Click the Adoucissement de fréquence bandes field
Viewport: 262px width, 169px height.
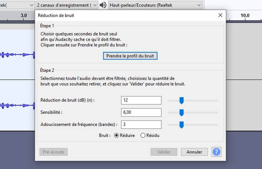point(141,125)
